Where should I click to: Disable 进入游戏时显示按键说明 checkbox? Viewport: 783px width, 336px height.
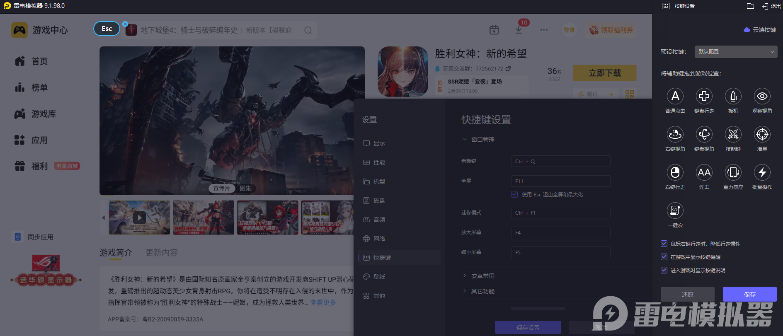pos(664,270)
